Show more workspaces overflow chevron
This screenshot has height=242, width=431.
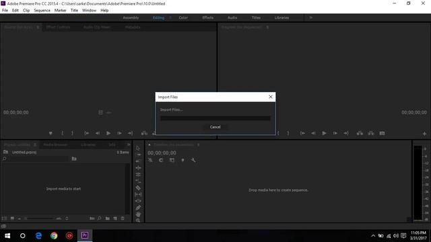point(311,17)
